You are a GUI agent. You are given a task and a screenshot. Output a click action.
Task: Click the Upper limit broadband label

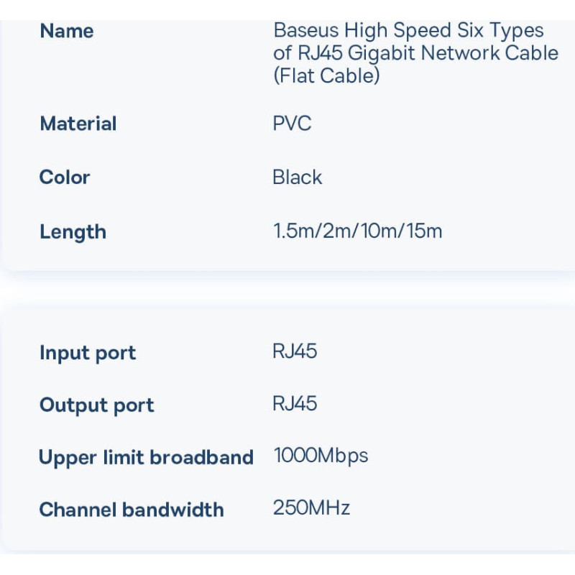(146, 458)
